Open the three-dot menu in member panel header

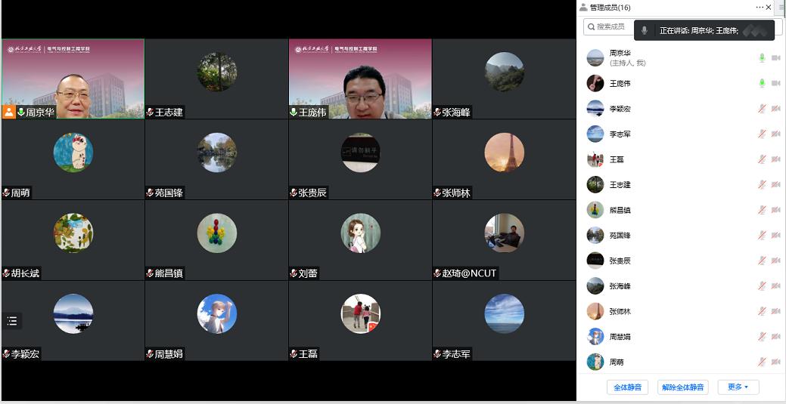coord(760,7)
